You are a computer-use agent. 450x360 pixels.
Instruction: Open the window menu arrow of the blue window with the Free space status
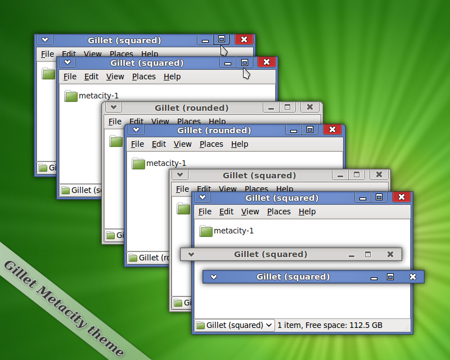point(202,197)
